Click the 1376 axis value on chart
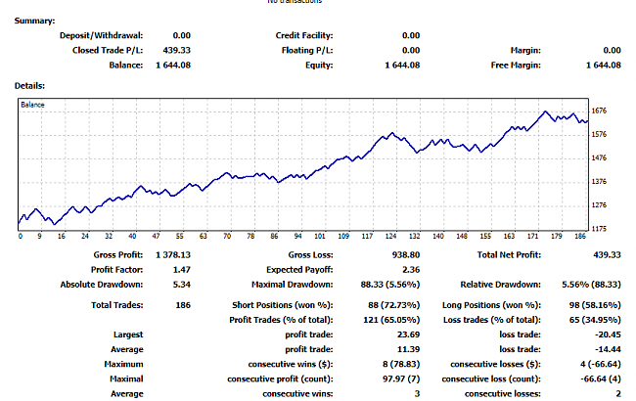The width and height of the screenshot is (636, 401). (599, 181)
